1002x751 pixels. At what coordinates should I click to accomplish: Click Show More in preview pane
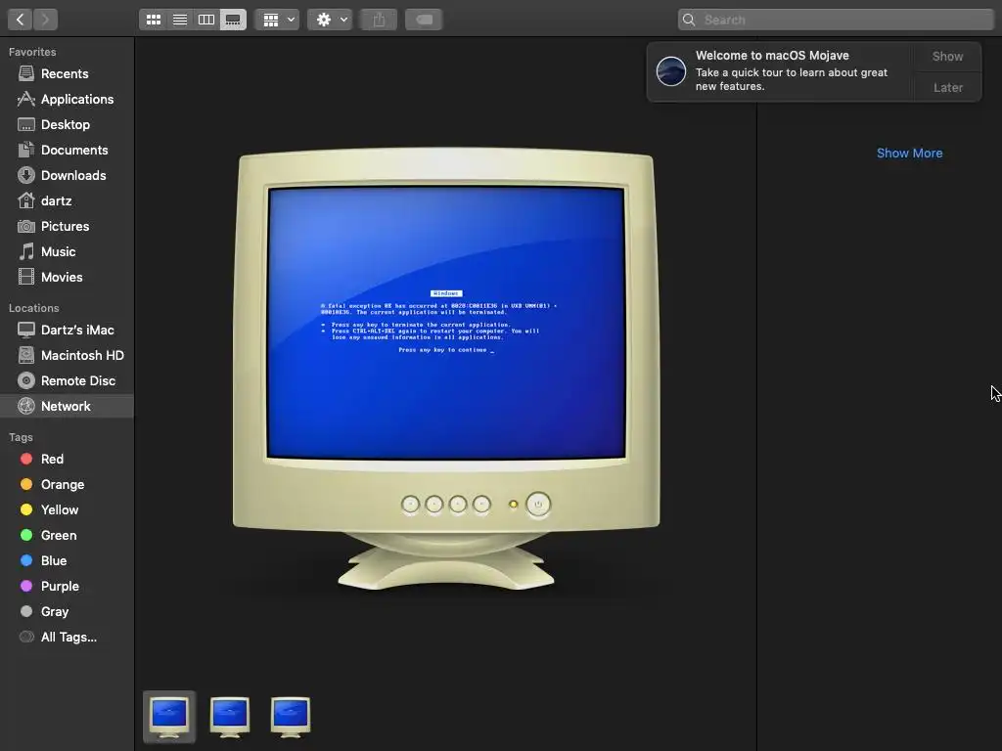pos(909,154)
